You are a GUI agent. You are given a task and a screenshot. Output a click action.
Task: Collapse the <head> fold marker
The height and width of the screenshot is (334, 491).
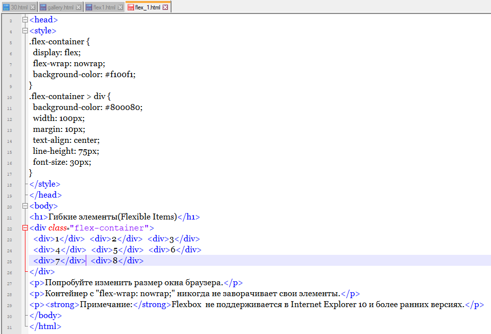[25, 20]
